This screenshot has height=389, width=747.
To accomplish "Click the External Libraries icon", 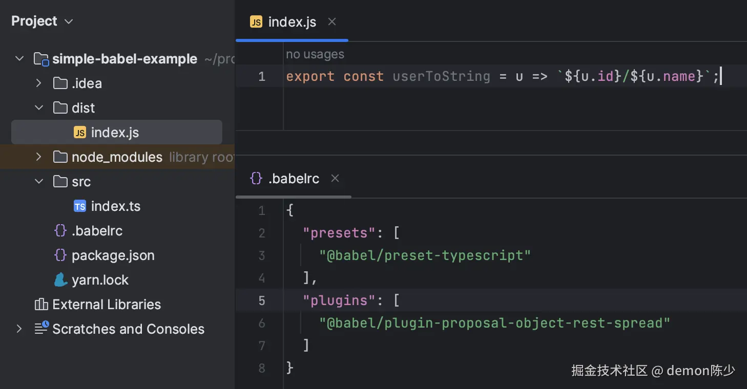I will pyautogui.click(x=41, y=304).
